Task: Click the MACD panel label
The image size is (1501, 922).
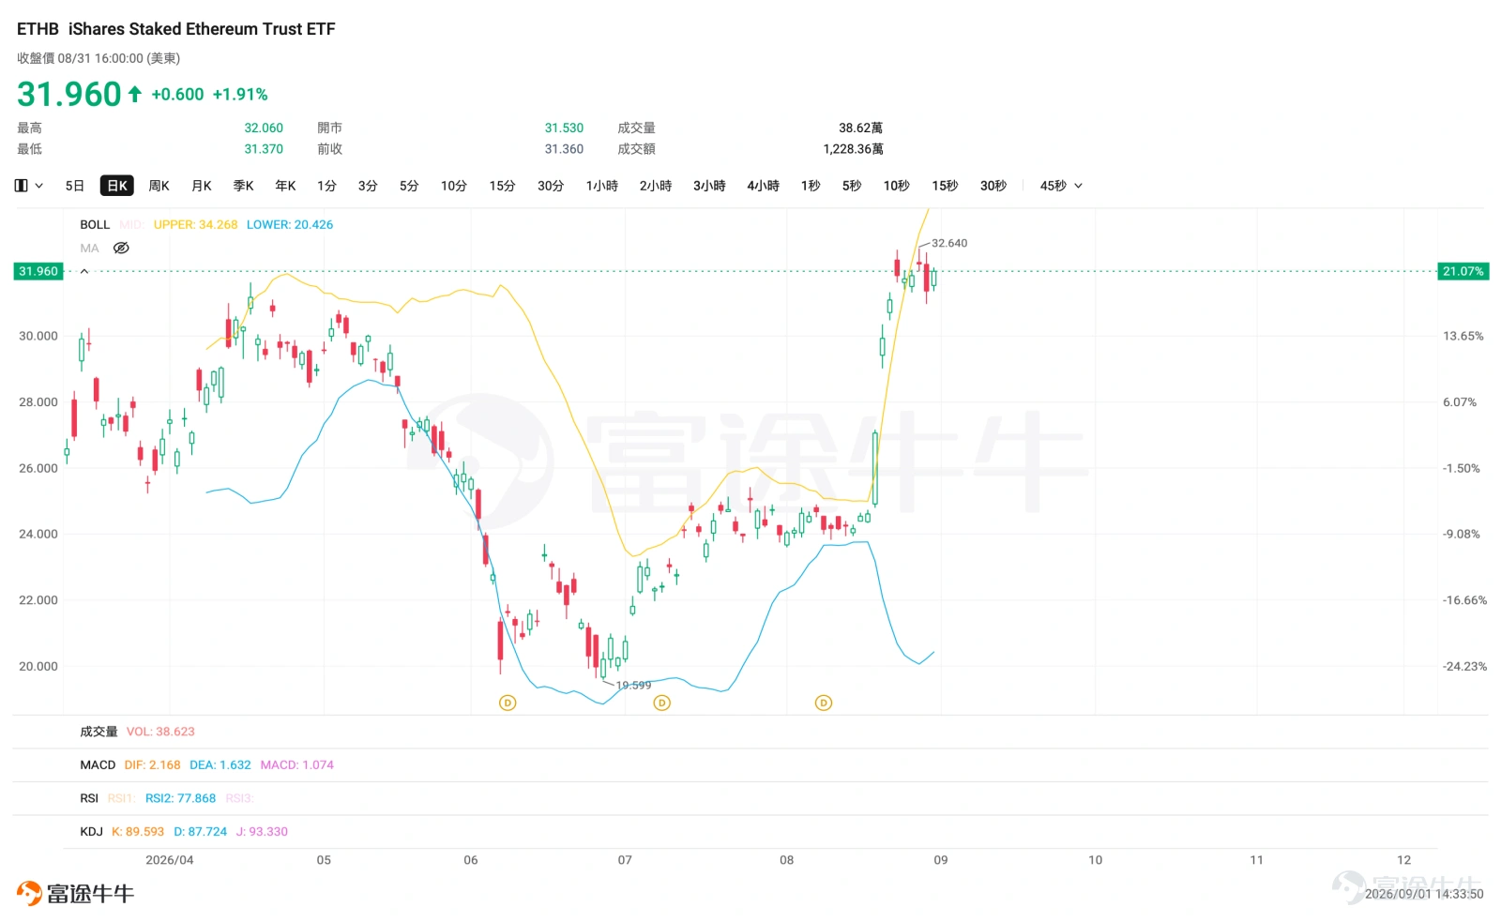Action: click(98, 765)
